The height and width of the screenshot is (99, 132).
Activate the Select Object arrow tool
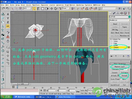click(34, 9)
